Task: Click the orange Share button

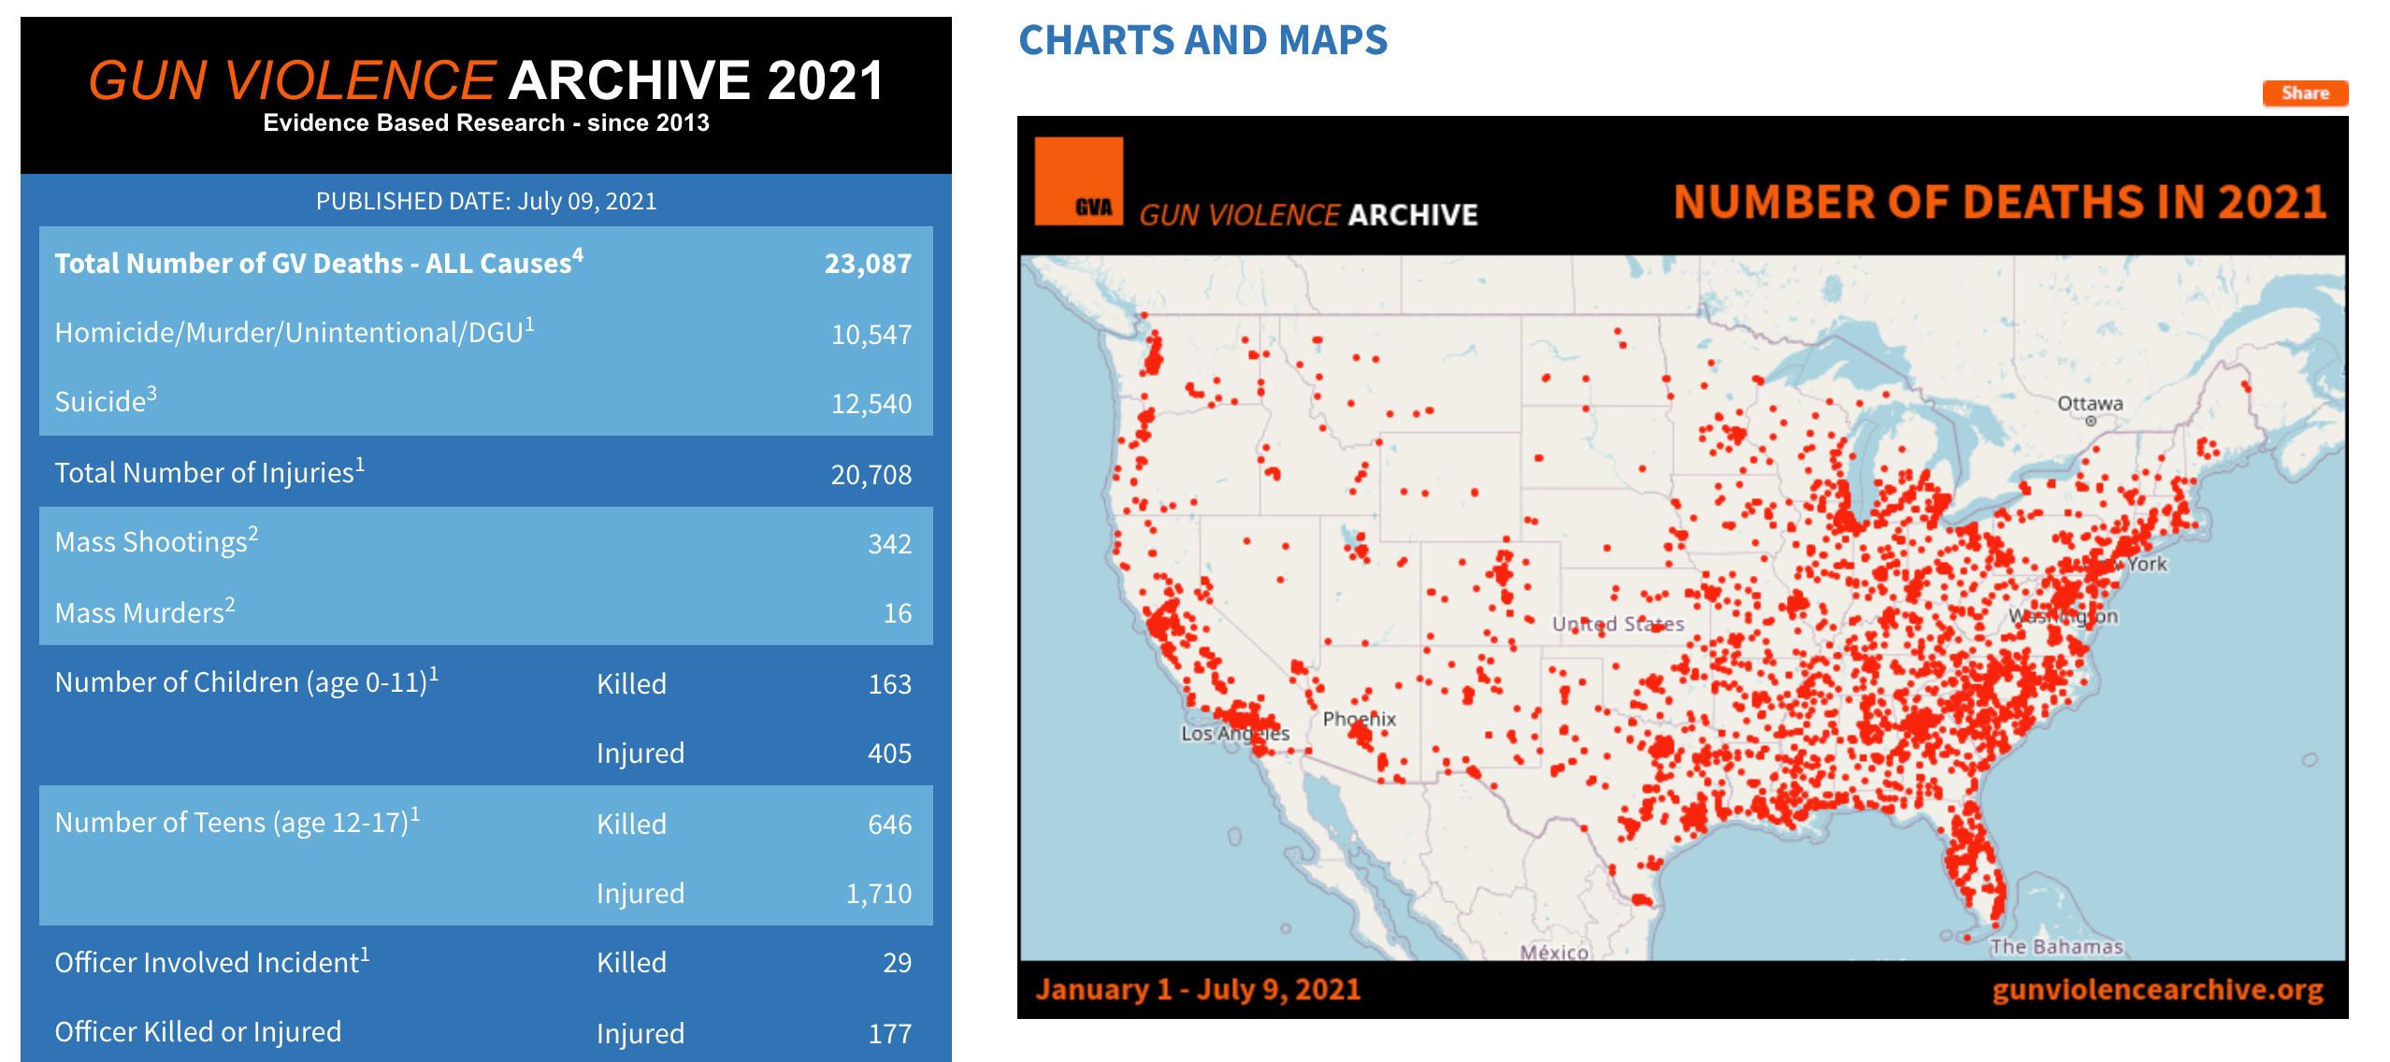Action: coord(2305,93)
